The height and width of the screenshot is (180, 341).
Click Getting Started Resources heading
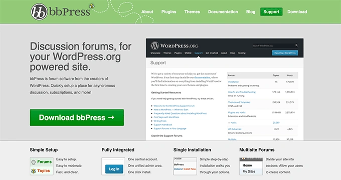[166, 92]
